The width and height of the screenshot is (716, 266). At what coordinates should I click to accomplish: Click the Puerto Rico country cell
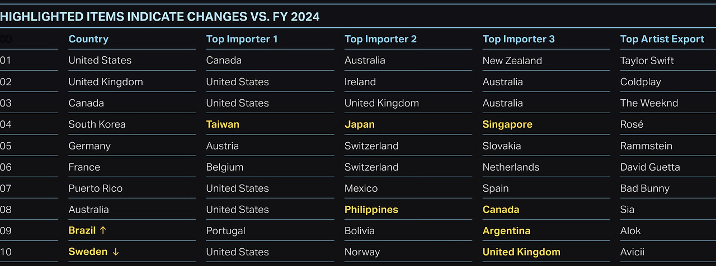tap(95, 188)
